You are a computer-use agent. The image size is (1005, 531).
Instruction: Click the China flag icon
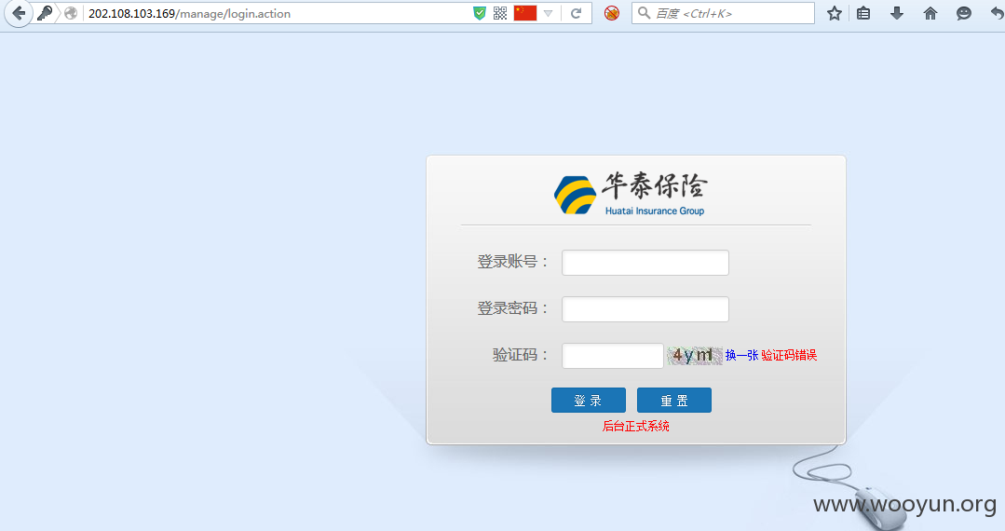tap(525, 13)
